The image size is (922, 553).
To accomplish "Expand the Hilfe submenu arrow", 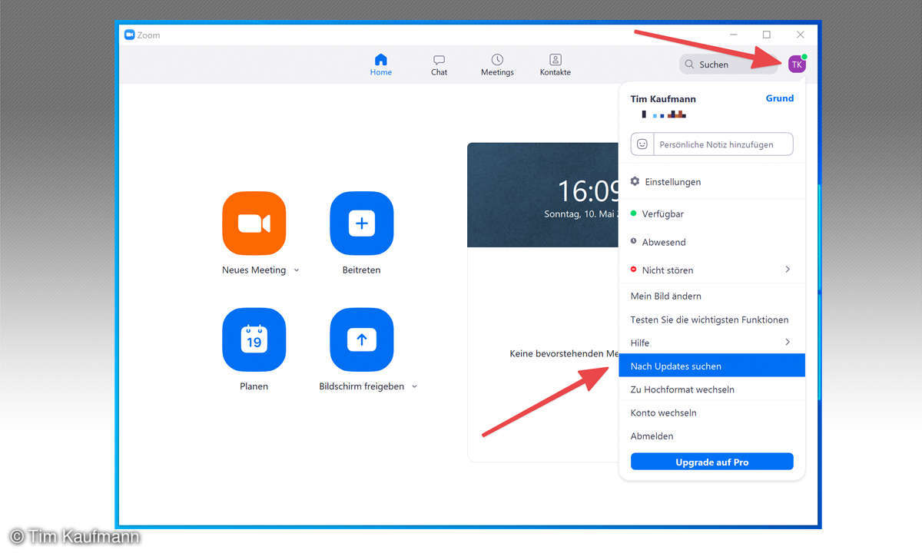I will [x=788, y=342].
